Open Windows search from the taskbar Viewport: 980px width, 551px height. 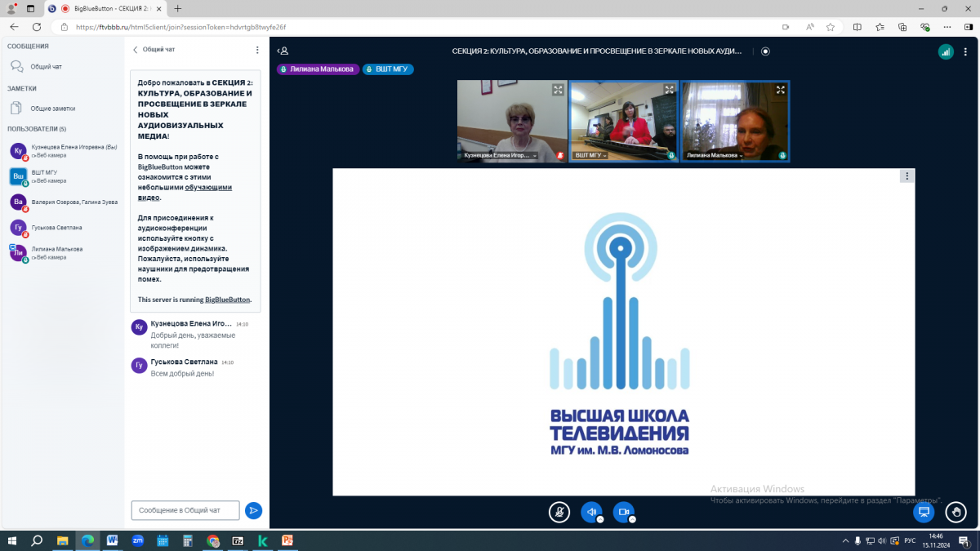(37, 540)
